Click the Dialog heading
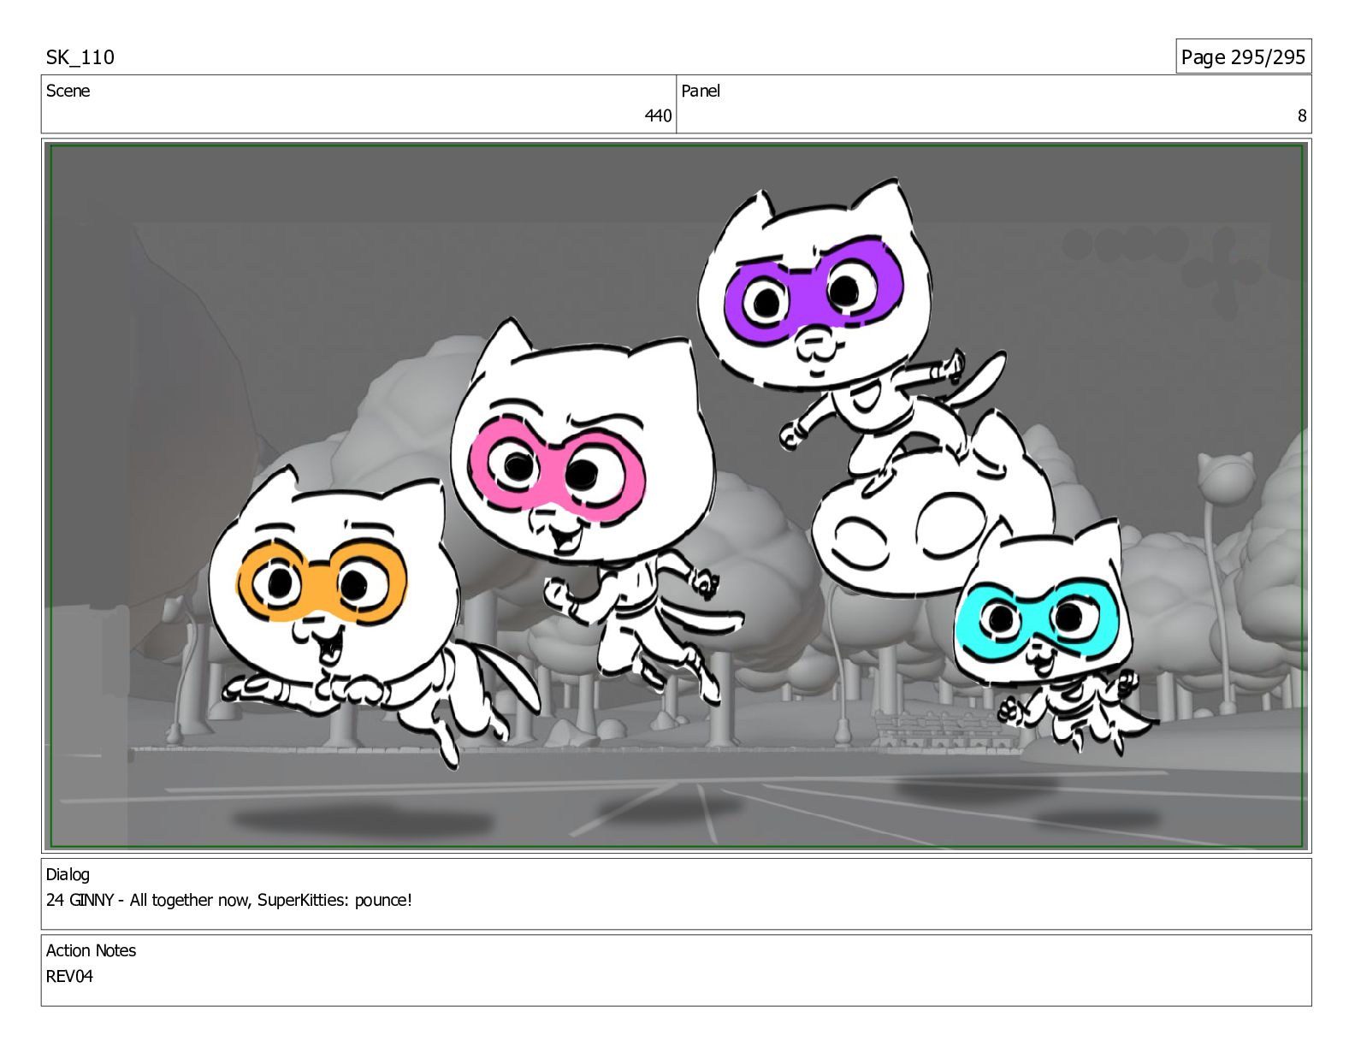 68,874
